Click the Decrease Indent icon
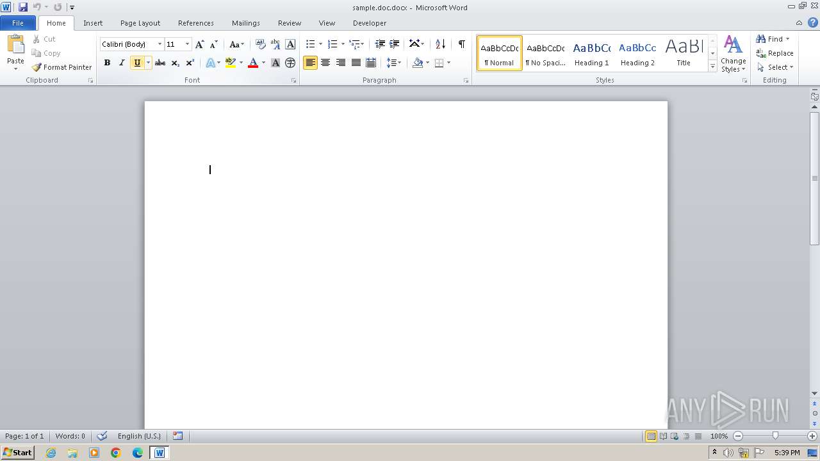This screenshot has height=461, width=820. click(x=380, y=44)
